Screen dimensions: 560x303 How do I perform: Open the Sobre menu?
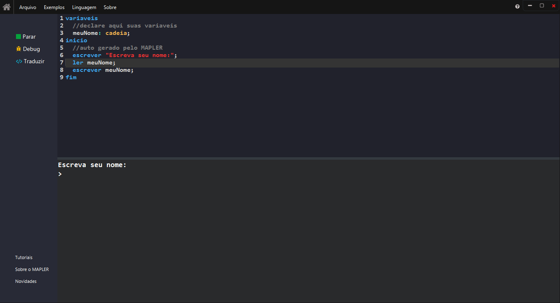[x=110, y=7]
